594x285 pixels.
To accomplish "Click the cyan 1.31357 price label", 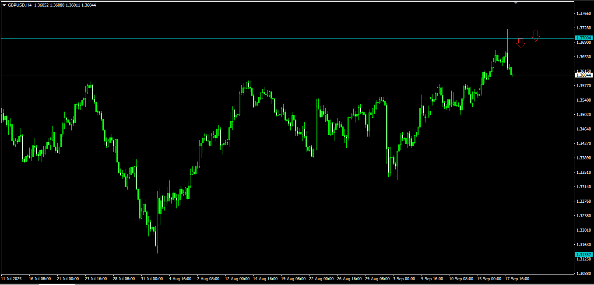I will point(583,255).
